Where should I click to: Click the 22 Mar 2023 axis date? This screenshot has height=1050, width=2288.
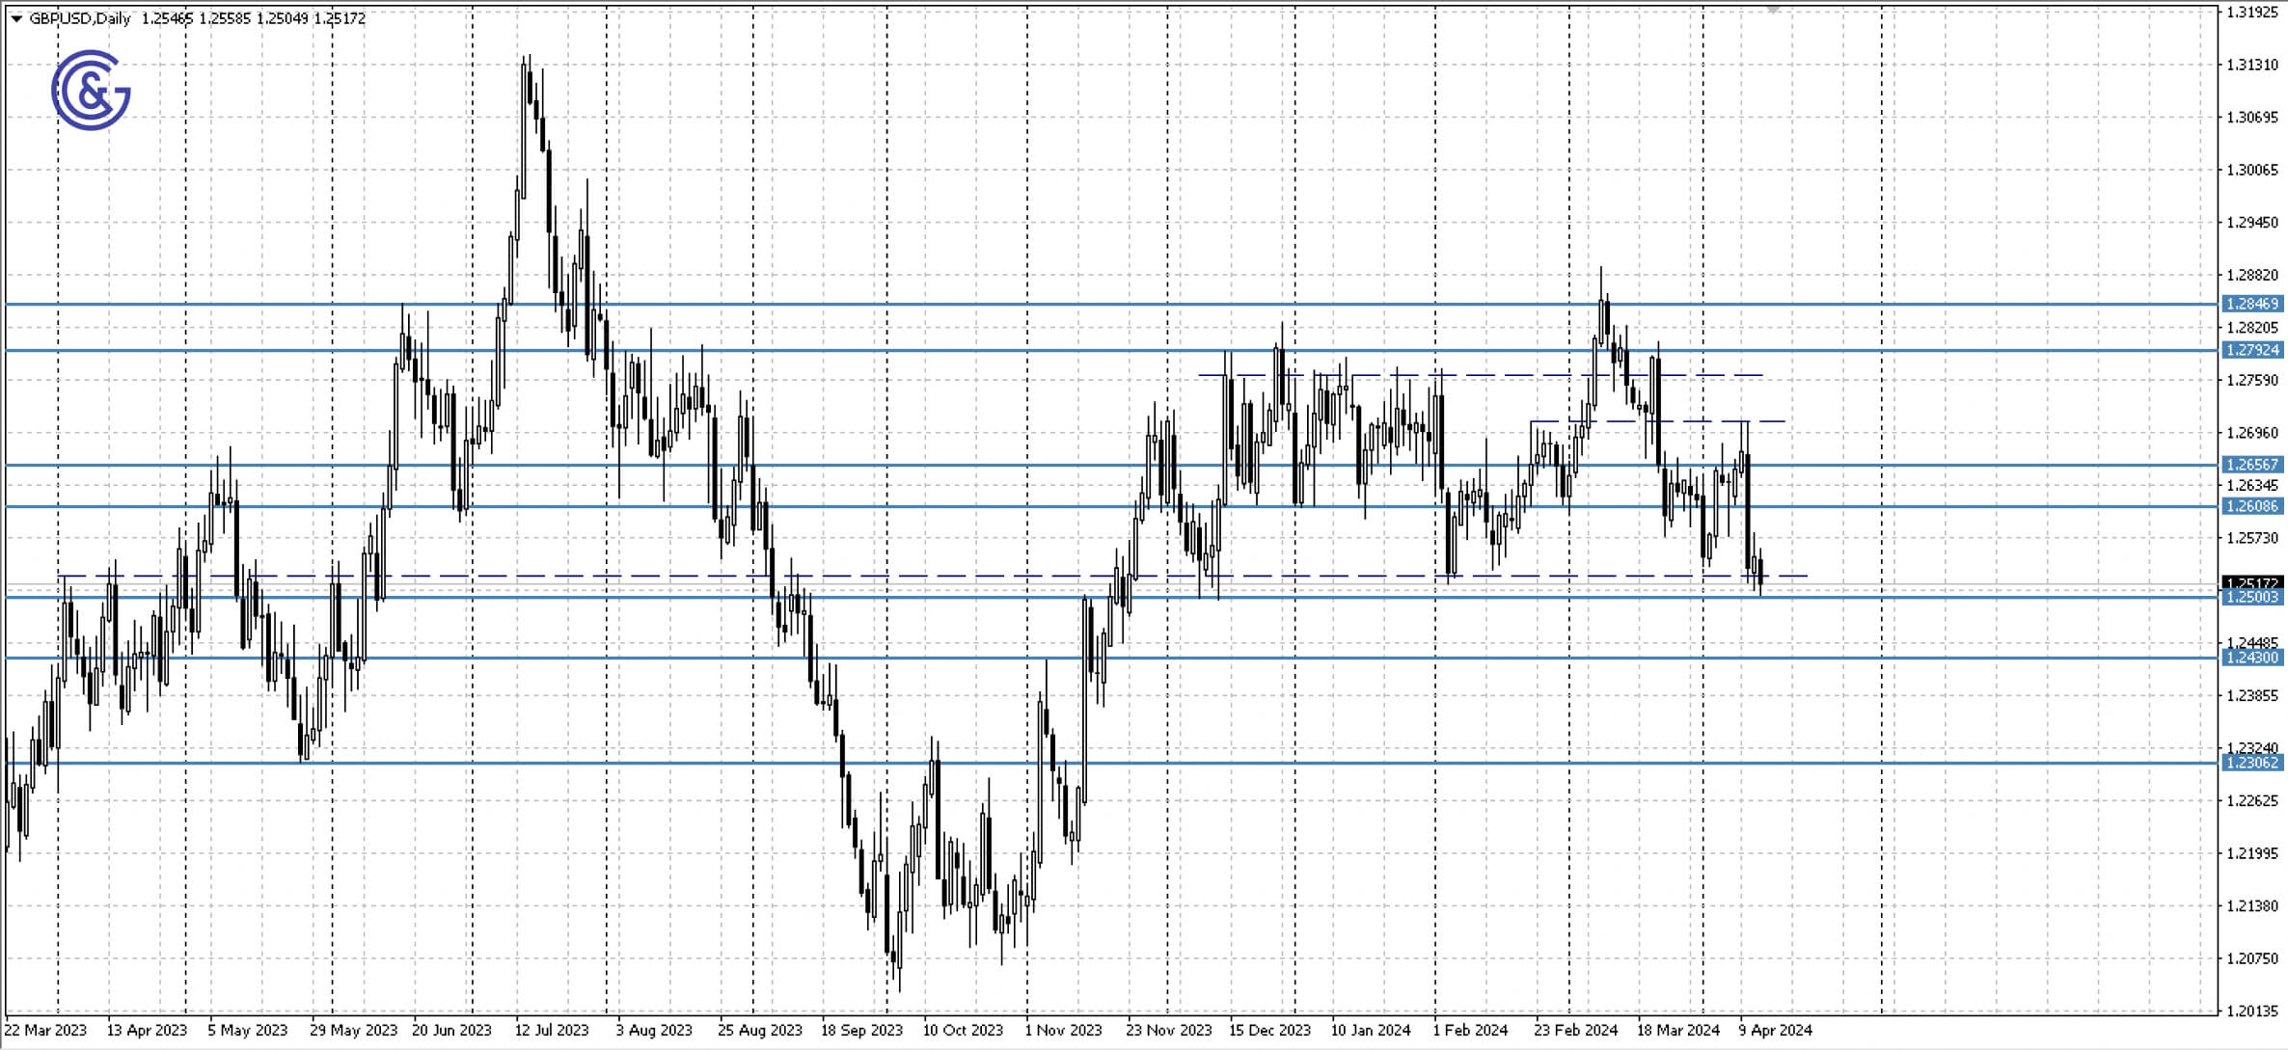point(46,1030)
